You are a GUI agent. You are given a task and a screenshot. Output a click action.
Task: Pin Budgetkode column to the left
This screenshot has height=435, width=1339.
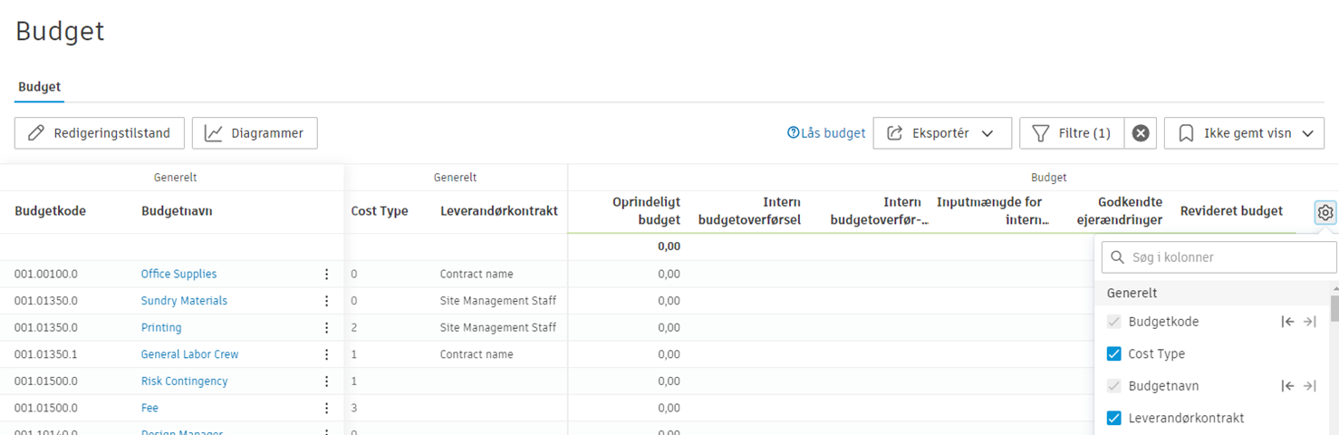click(1287, 322)
